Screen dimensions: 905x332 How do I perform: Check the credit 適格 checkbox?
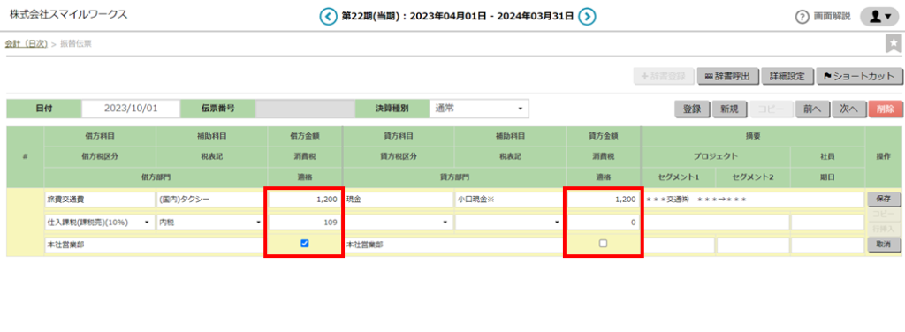point(604,244)
